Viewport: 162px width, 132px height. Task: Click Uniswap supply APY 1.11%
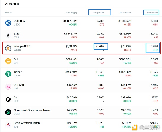coord(101,85)
